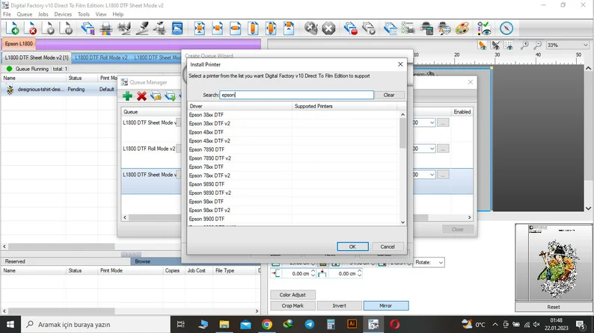594x333 pixels.
Task: Click the Color Adjust button
Action: (293, 295)
